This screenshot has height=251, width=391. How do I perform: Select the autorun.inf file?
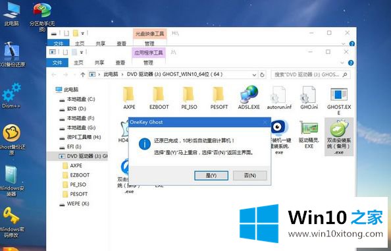(279, 98)
